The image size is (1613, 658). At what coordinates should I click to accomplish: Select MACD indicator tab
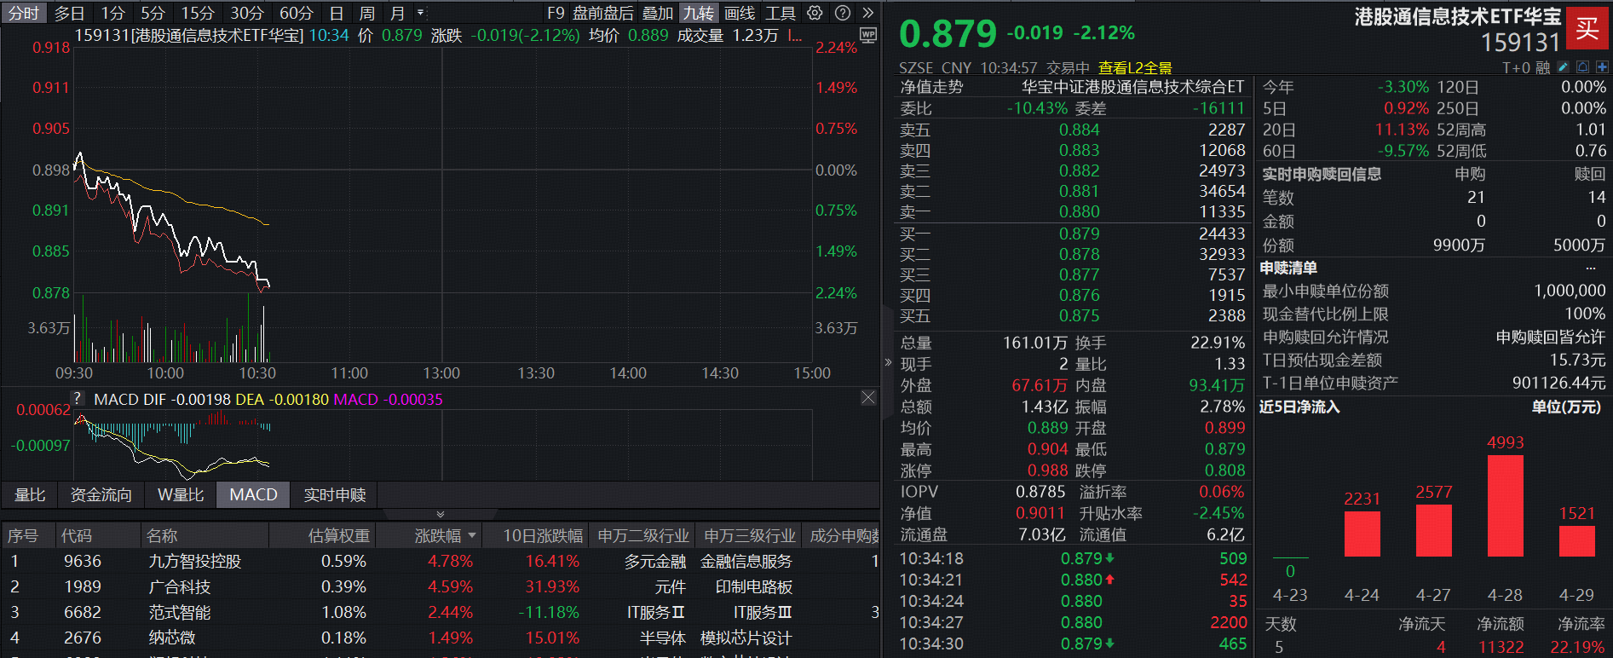254,495
